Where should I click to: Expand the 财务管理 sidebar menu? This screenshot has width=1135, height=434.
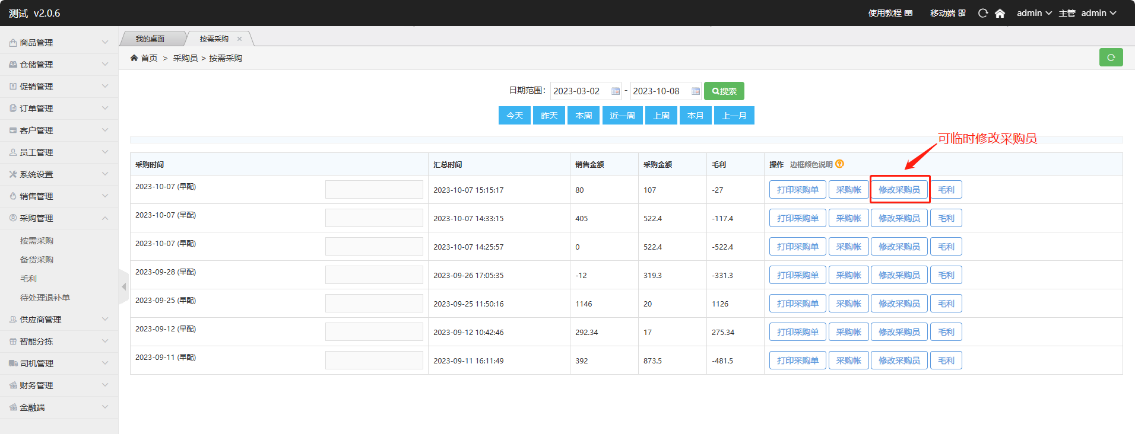(59, 385)
